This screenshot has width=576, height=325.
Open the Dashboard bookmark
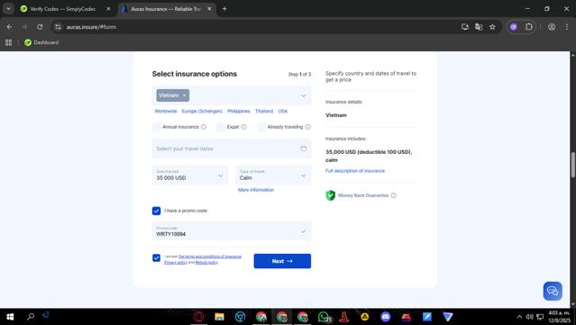pyautogui.click(x=41, y=42)
